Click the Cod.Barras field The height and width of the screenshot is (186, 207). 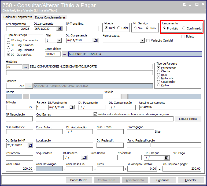tap(105, 119)
